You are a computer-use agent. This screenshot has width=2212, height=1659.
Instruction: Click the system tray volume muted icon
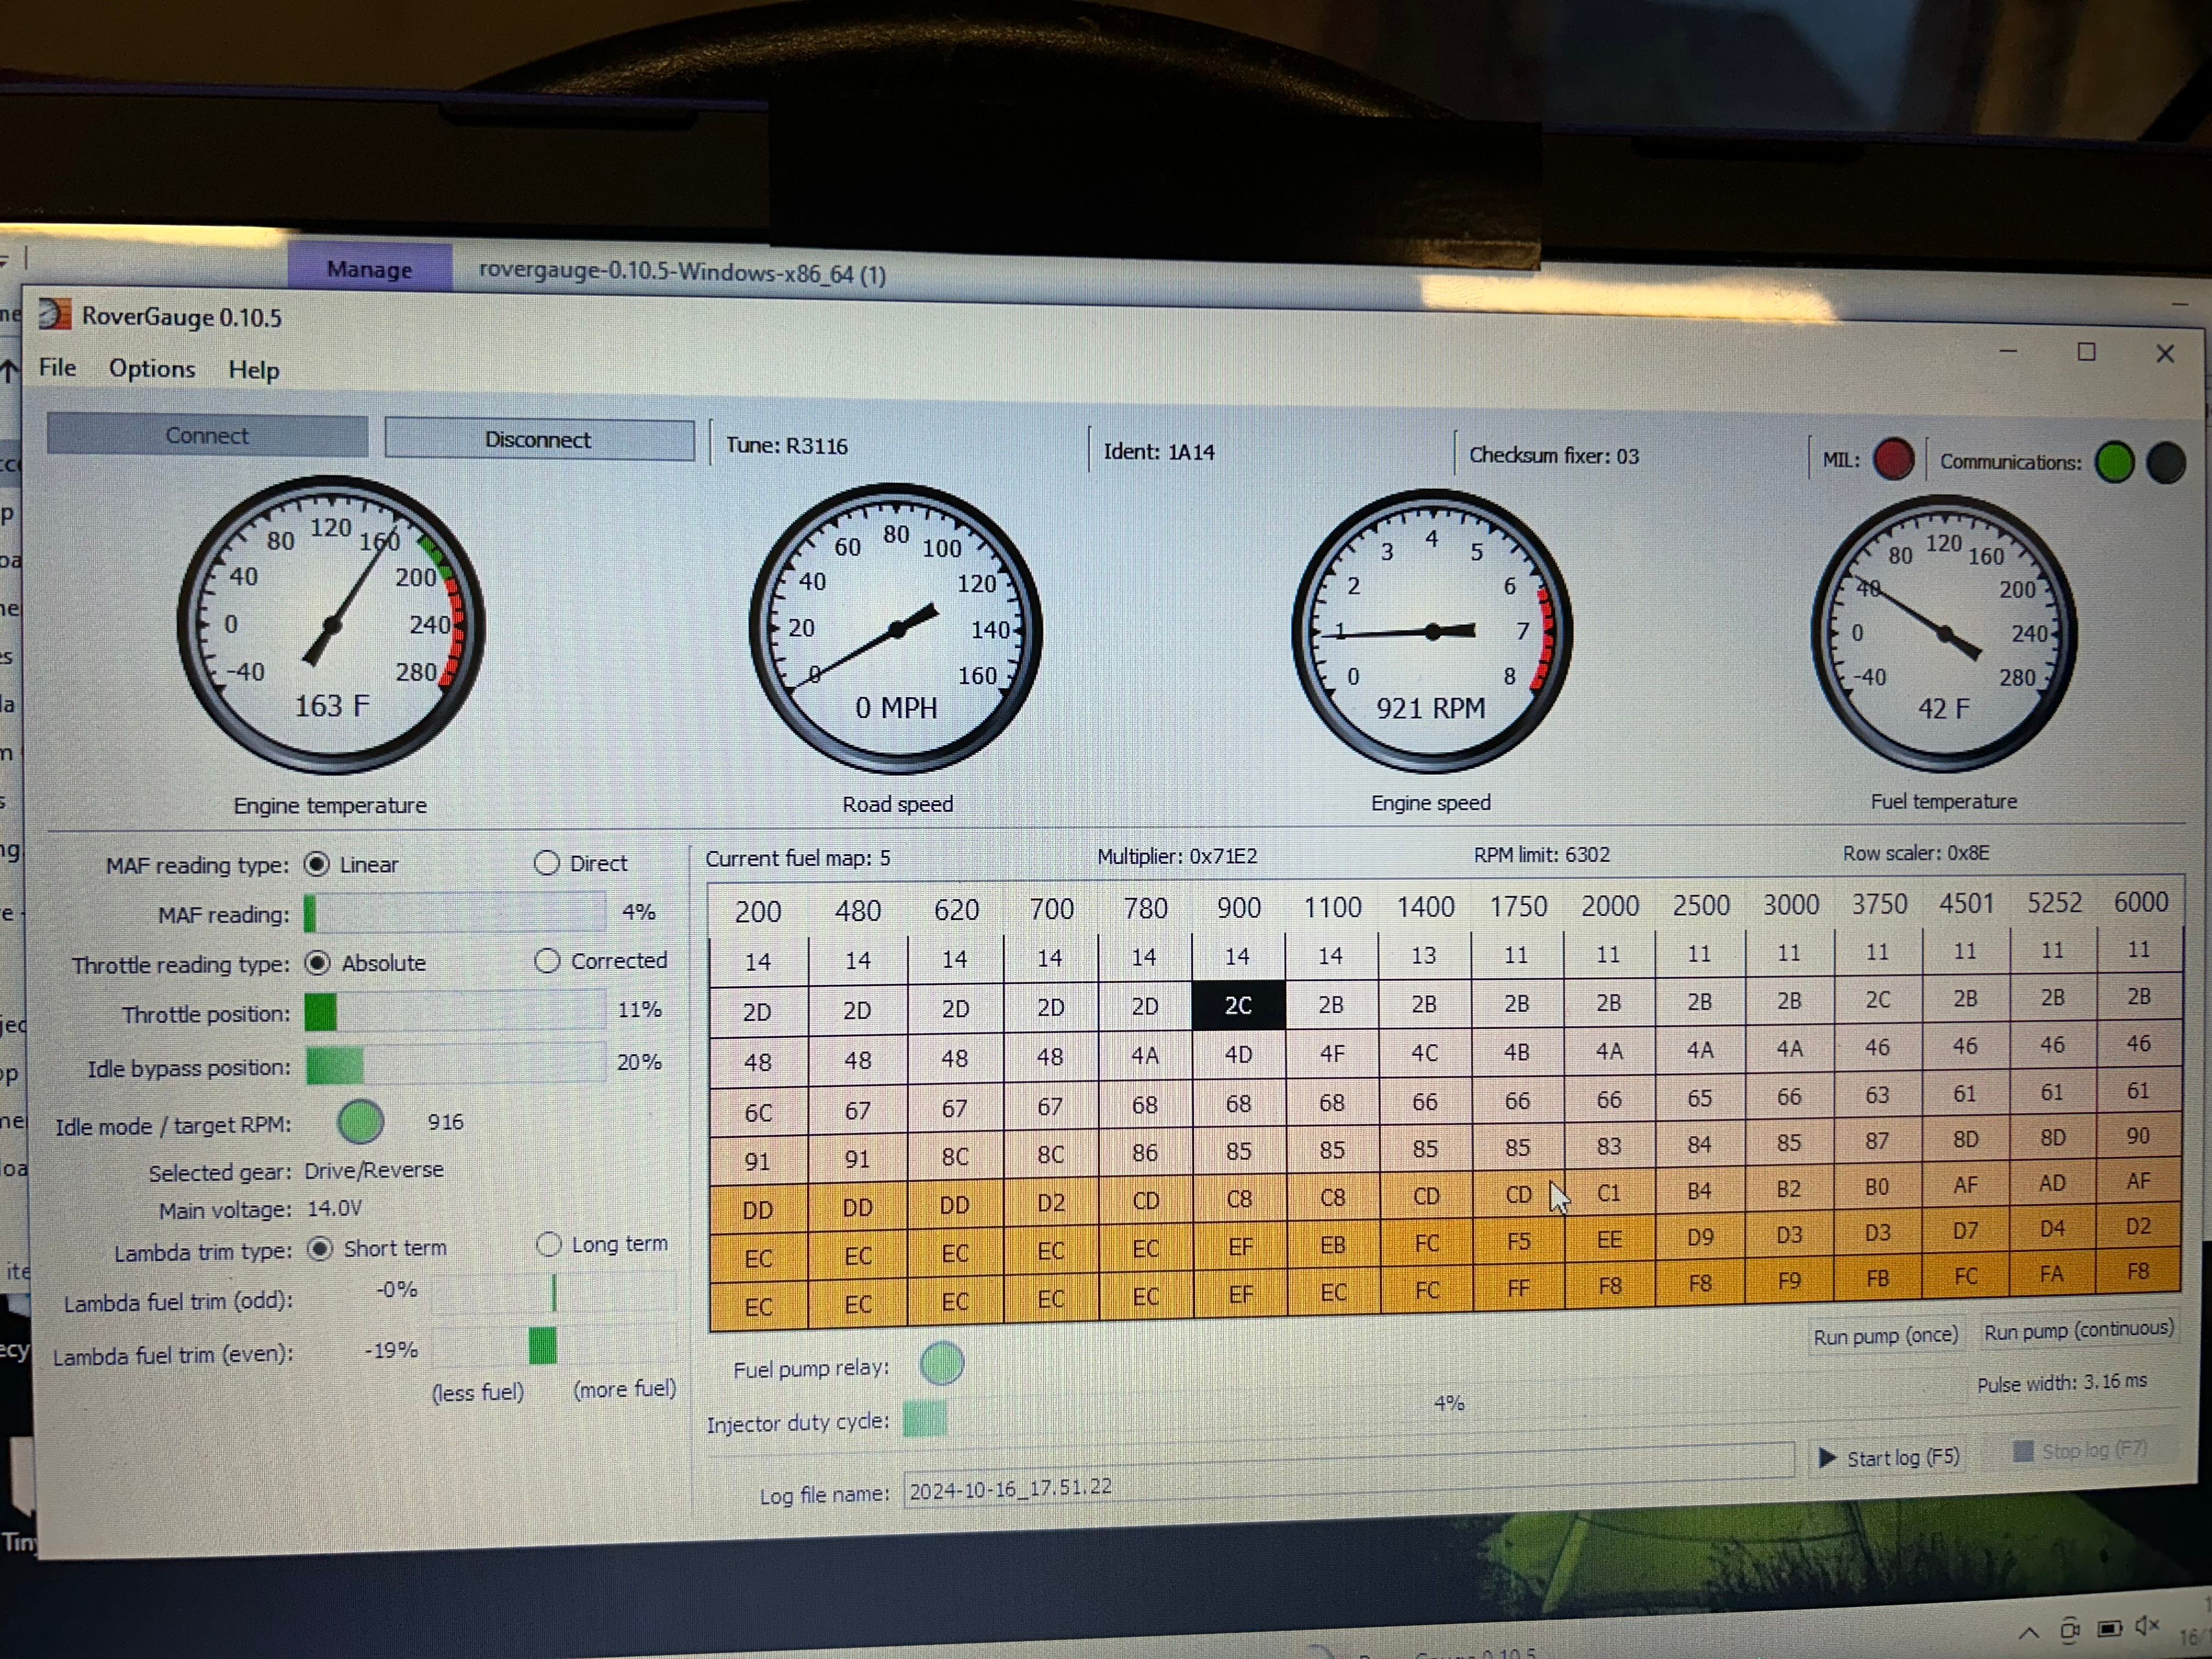[x=2146, y=1625]
